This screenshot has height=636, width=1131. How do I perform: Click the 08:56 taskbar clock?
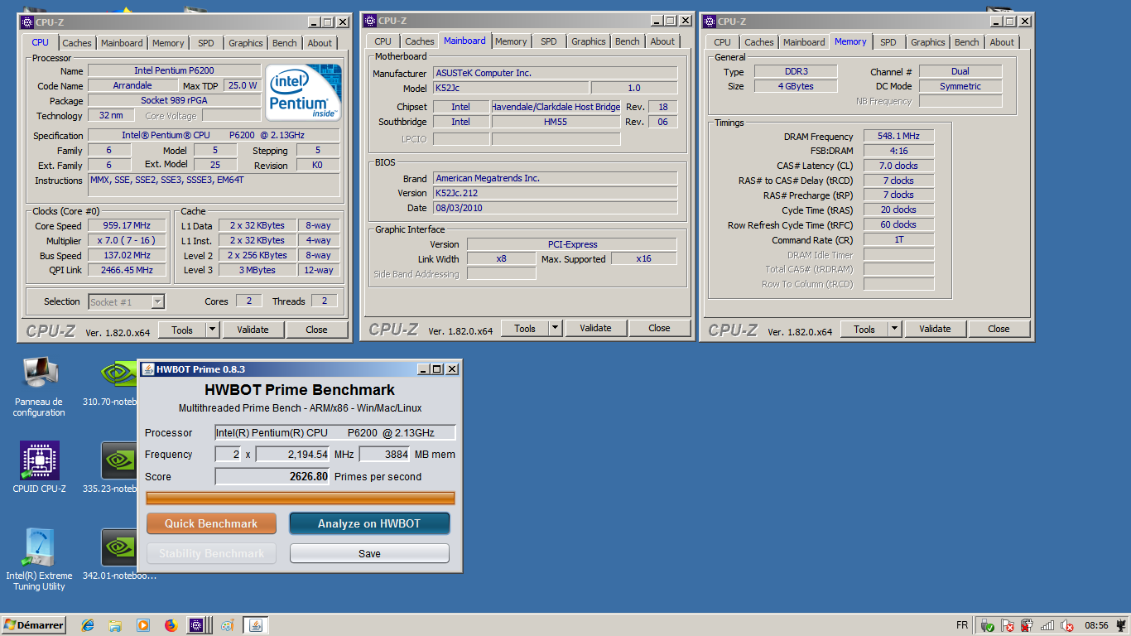pyautogui.click(x=1096, y=626)
